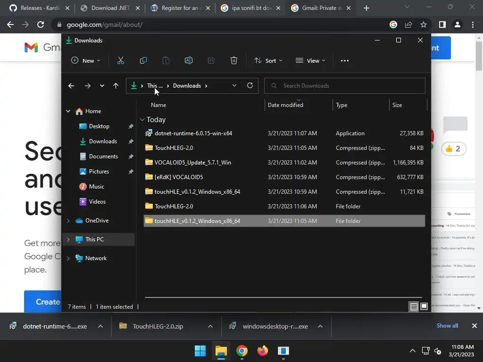Switch to details view layout icon
The image size is (483, 362).
(414, 306)
